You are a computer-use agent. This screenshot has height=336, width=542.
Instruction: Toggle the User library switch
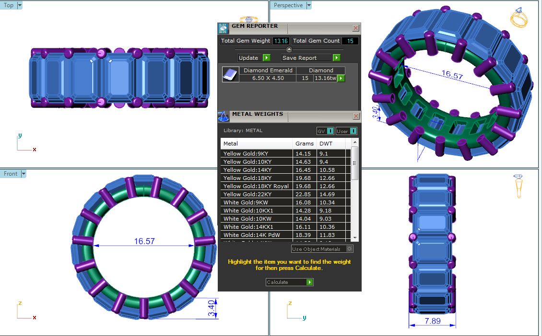click(346, 131)
